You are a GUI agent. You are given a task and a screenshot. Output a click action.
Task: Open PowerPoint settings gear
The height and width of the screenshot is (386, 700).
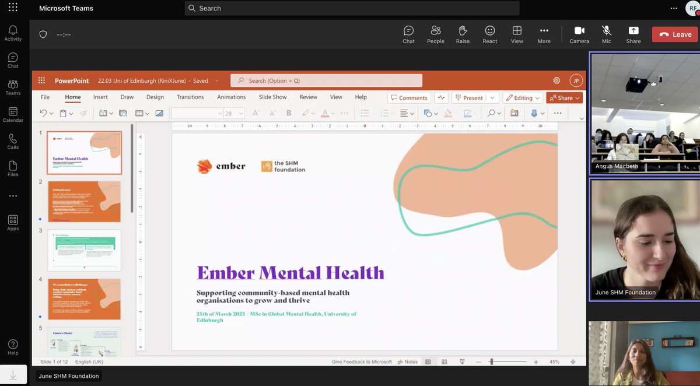click(x=556, y=80)
